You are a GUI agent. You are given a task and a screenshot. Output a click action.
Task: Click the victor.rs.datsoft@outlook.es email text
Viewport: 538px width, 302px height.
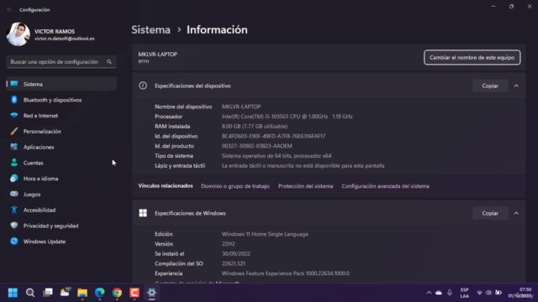click(65, 39)
